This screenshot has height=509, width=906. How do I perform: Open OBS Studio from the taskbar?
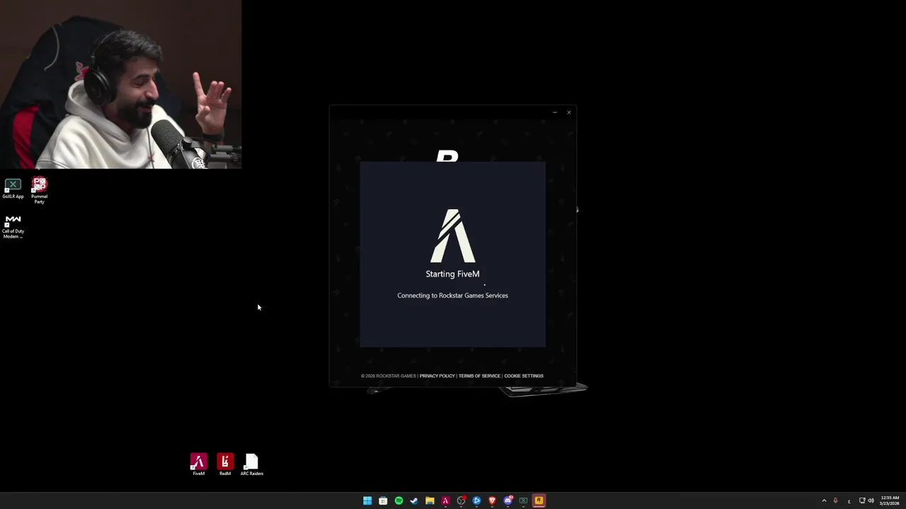(x=461, y=501)
